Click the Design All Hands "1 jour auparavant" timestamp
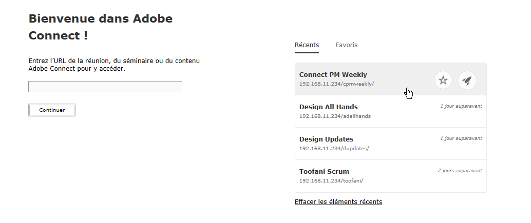The image size is (531, 223). tap(461, 106)
